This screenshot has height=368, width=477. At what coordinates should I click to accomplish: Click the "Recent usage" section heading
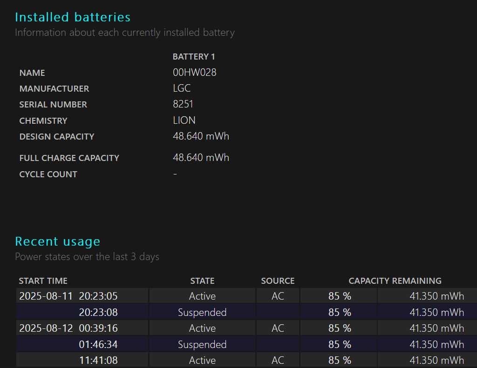click(x=58, y=241)
